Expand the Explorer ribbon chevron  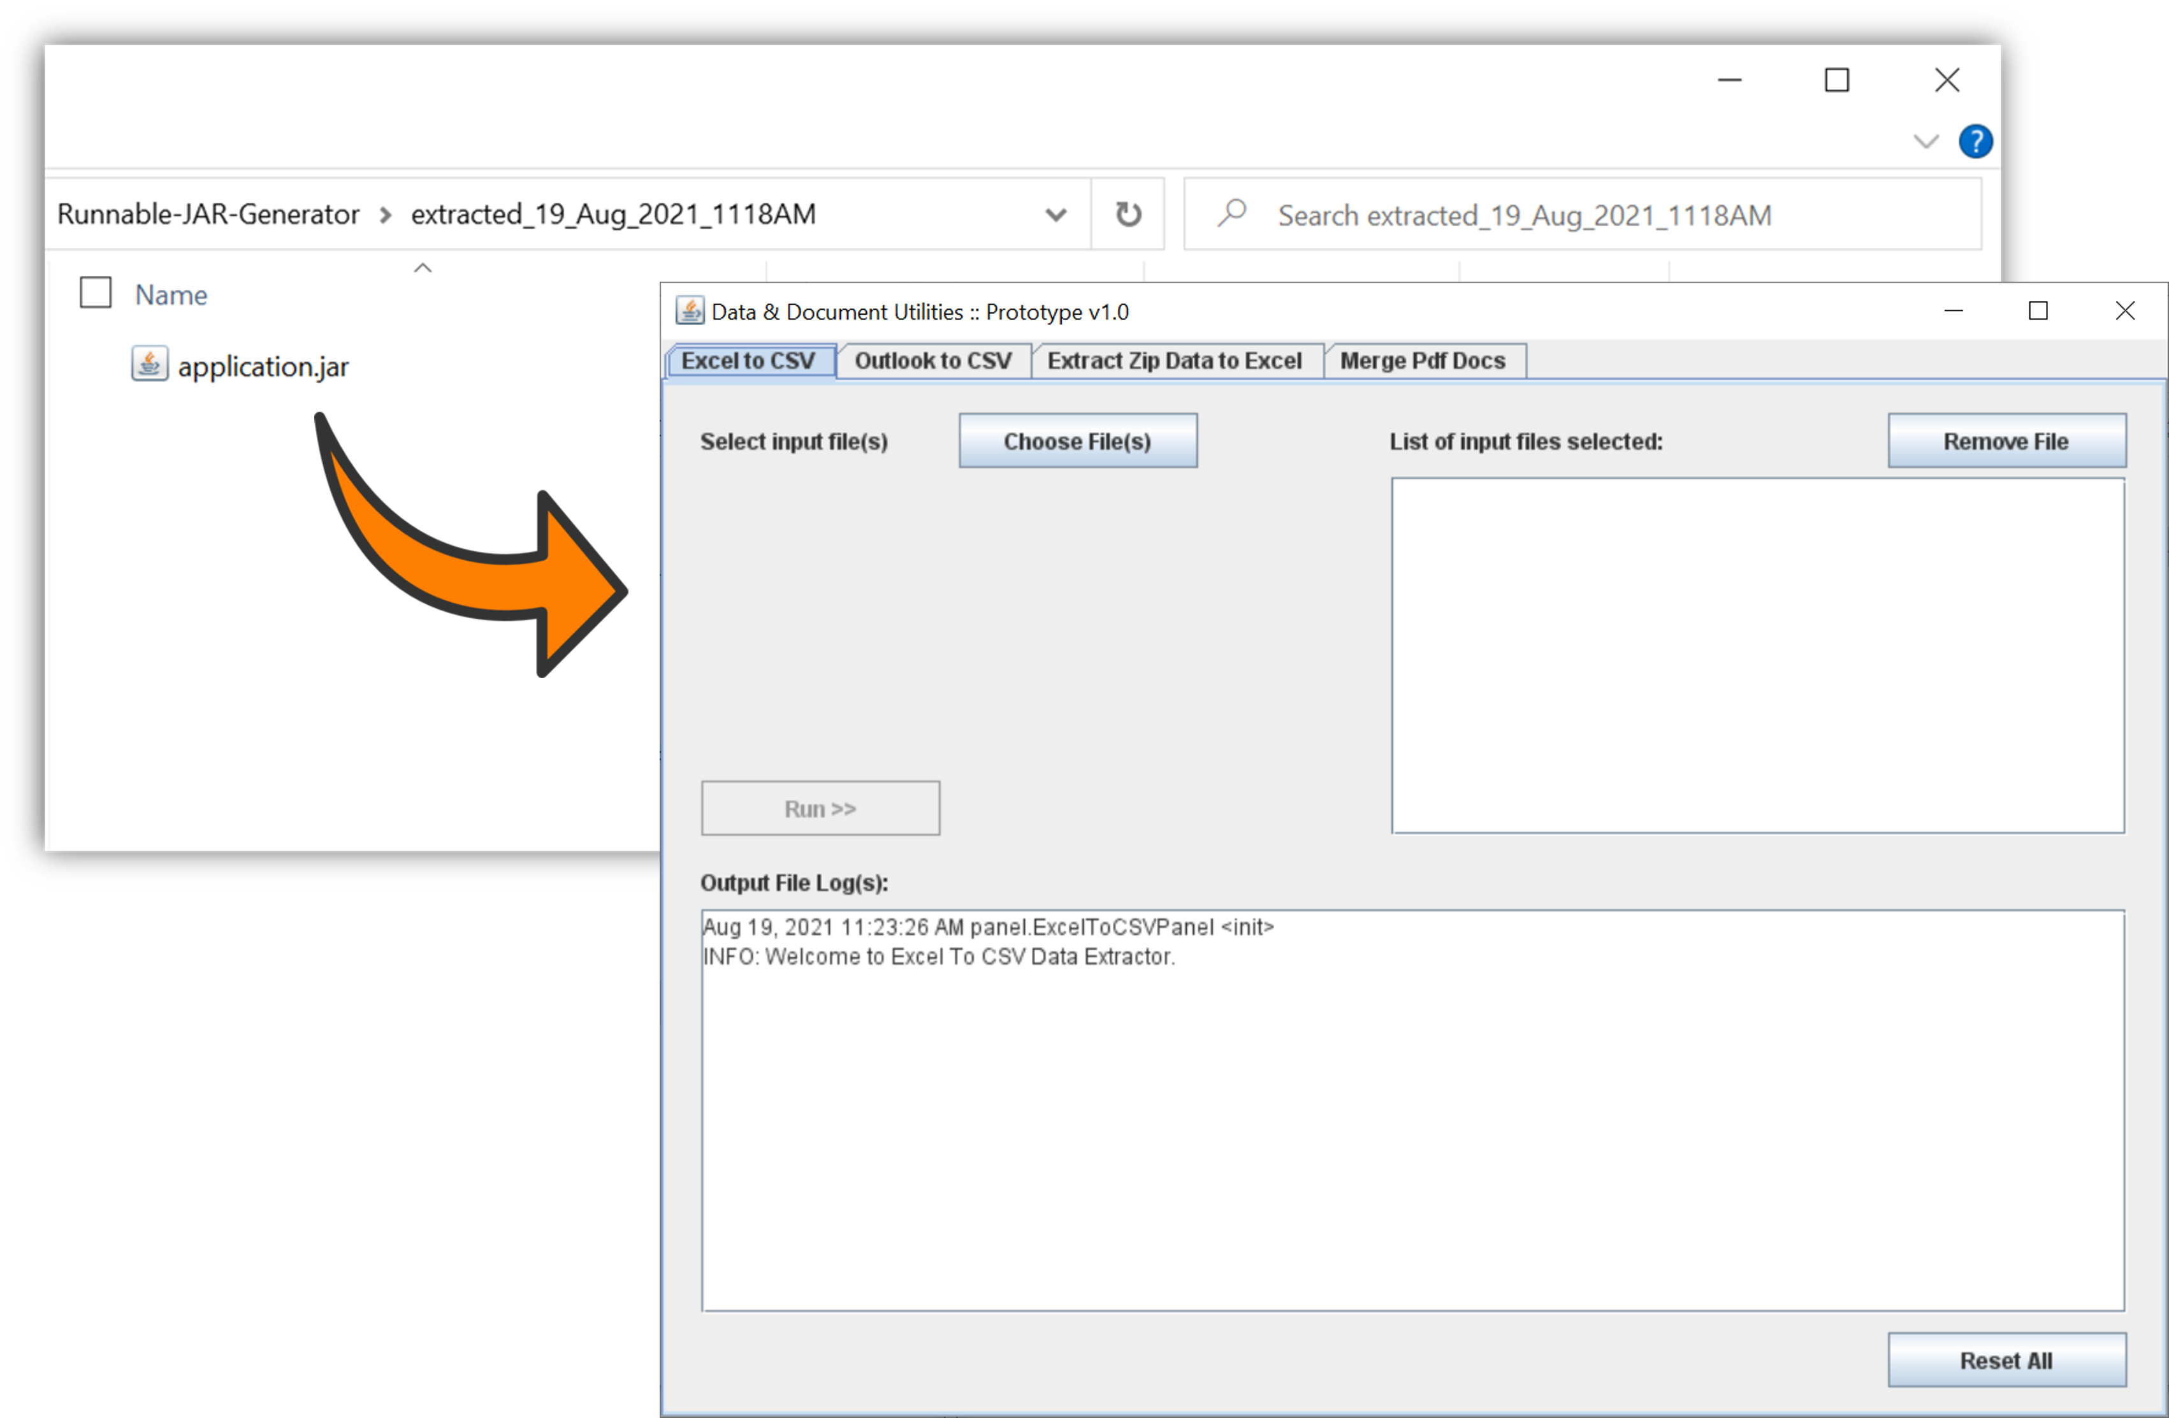pos(1926,141)
